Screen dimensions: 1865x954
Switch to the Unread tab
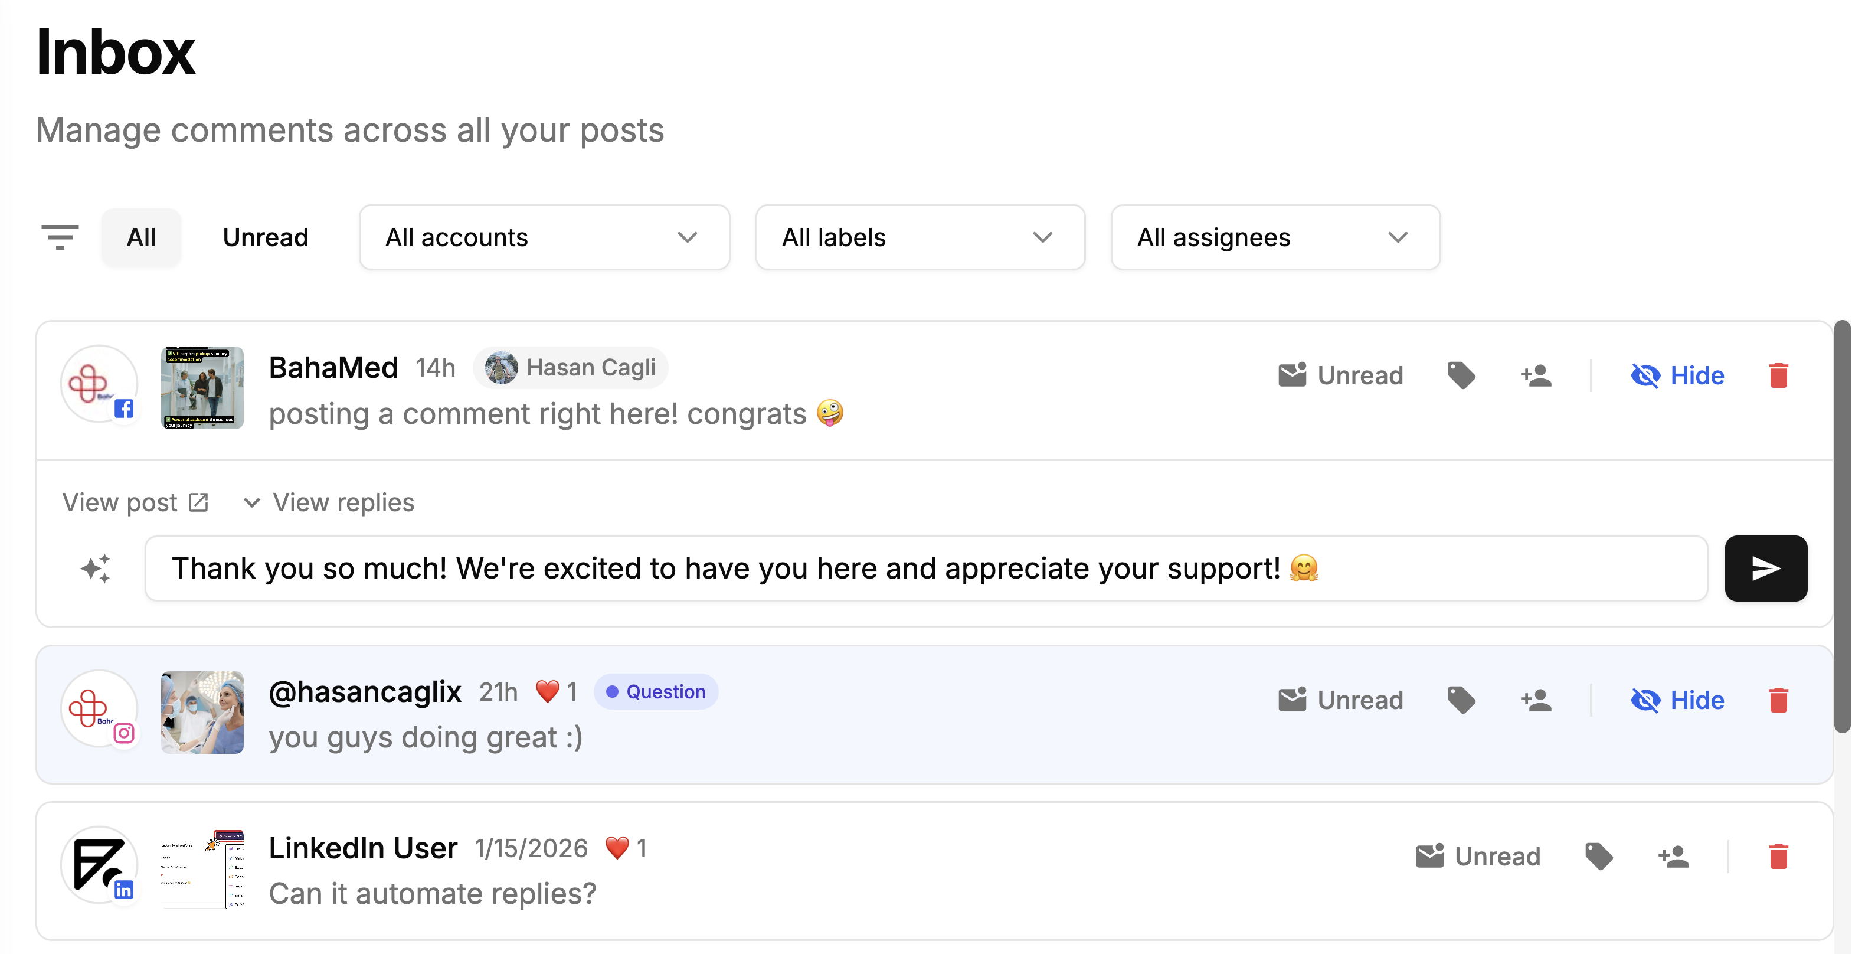point(265,237)
